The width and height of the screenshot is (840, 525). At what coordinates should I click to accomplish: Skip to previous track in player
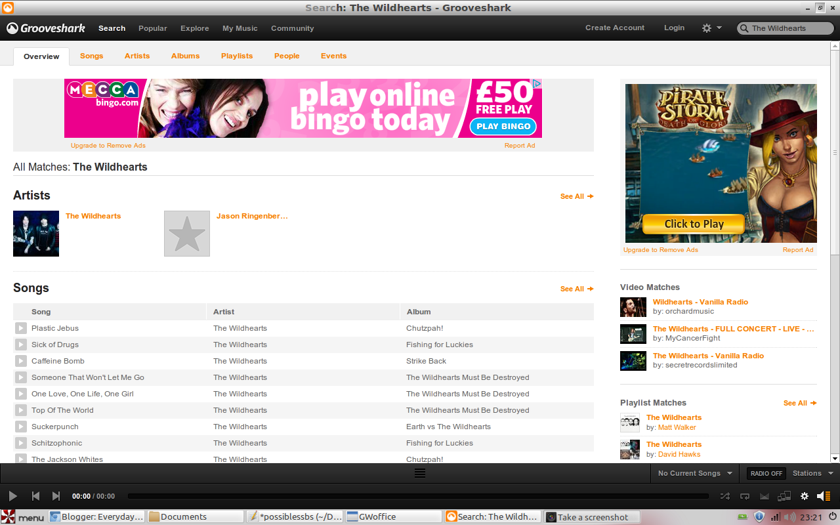[36, 497]
